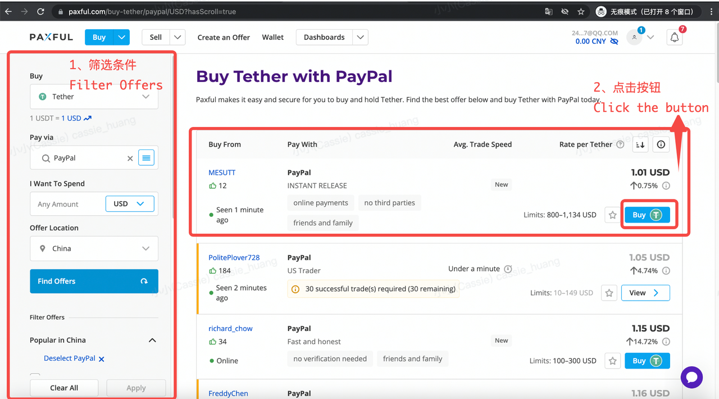The height and width of the screenshot is (399, 719).
Task: Expand the Sell dropdown arrow
Action: 178,37
